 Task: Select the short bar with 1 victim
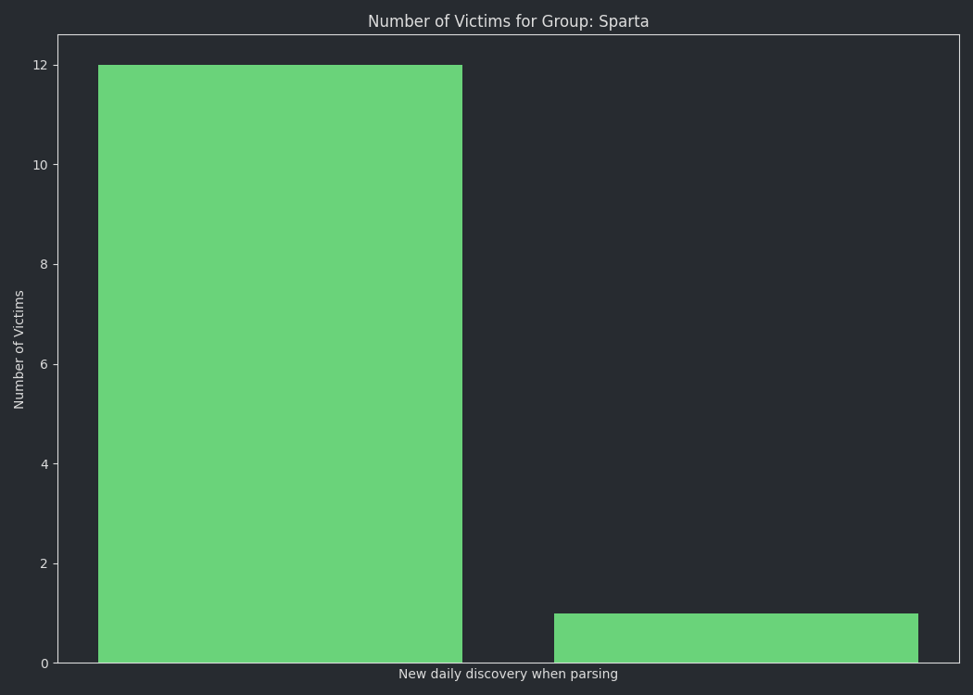tap(736, 638)
